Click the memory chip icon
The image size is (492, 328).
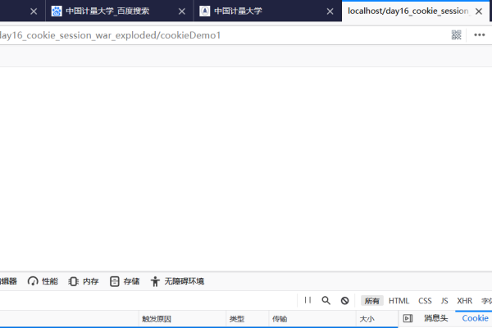74,281
